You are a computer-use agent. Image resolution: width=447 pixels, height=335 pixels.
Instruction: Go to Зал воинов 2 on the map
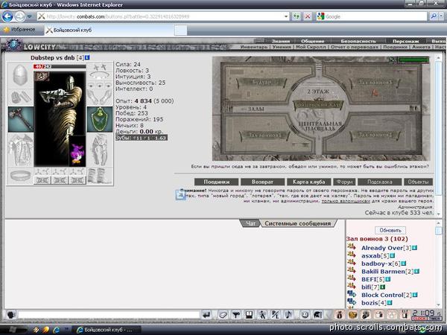(375, 135)
